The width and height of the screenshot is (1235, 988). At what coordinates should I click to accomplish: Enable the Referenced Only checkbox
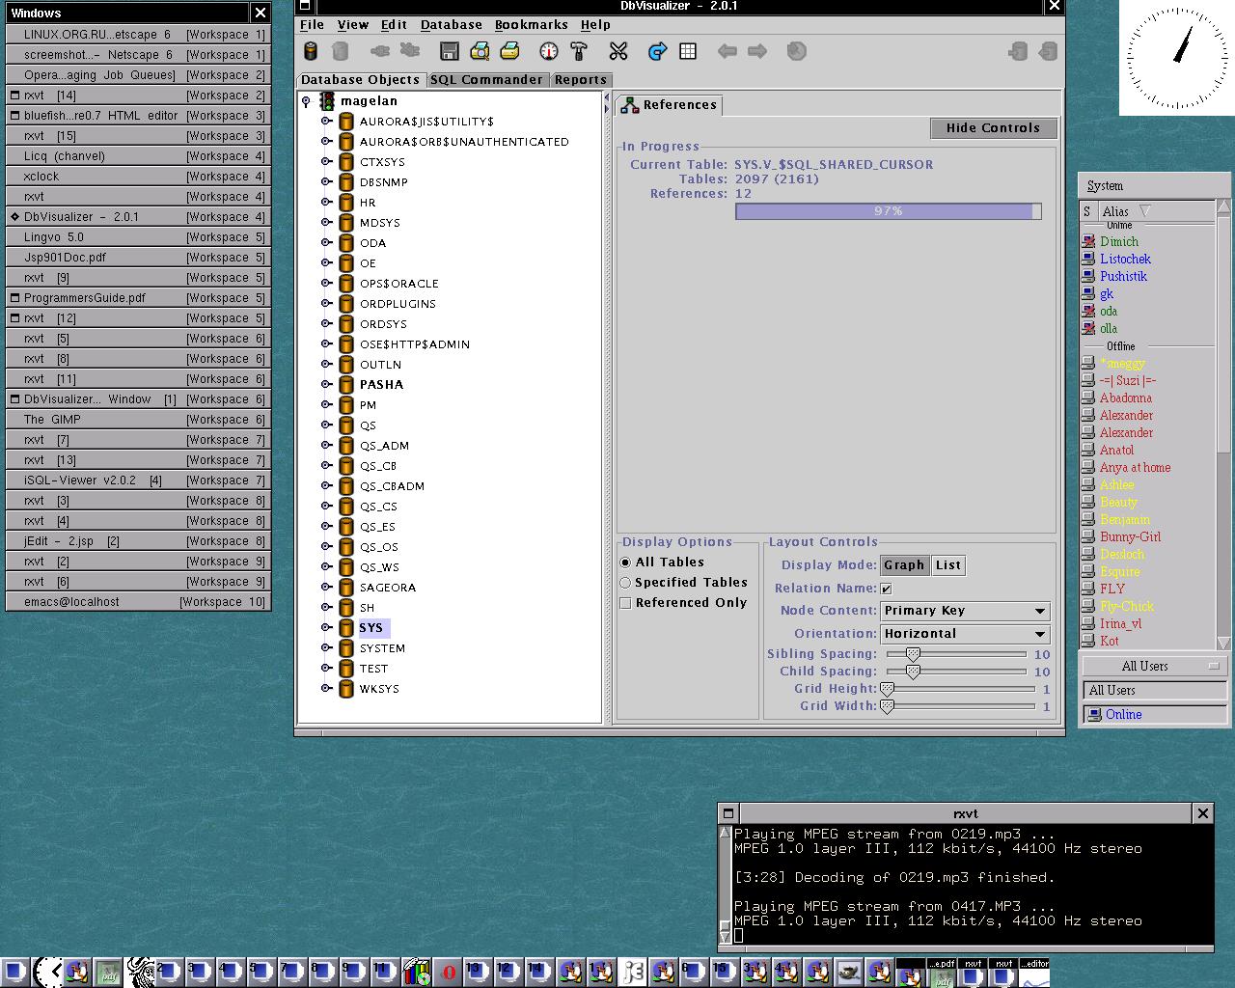click(x=625, y=603)
